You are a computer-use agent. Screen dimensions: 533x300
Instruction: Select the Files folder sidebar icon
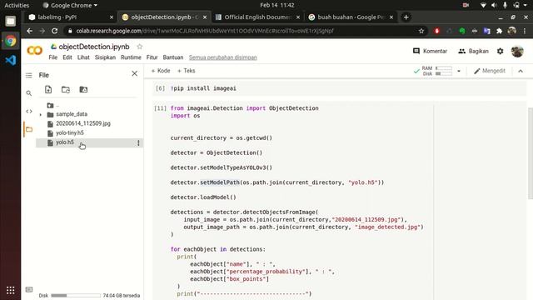point(29,129)
